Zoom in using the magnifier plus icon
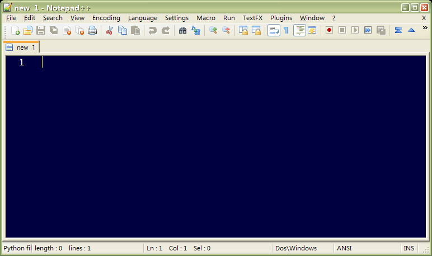 coord(213,30)
